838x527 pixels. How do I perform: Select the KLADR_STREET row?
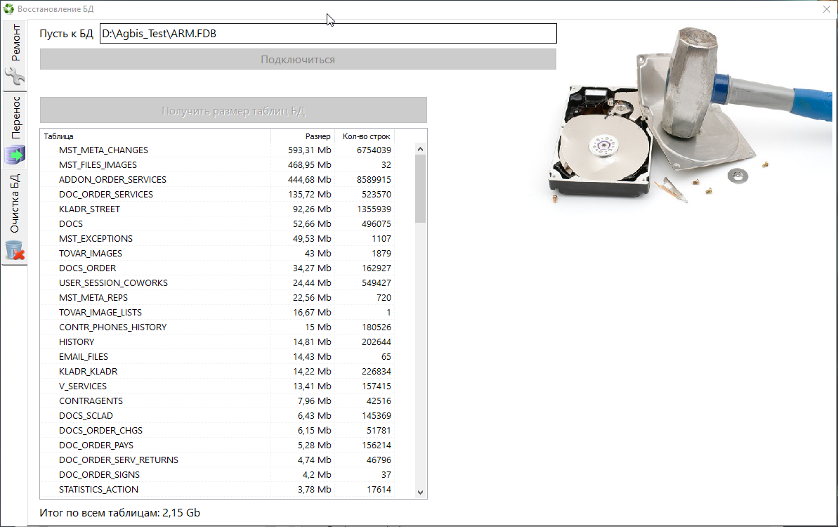[217, 209]
